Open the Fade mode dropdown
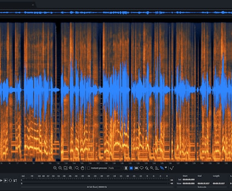The height and width of the screenshot is (191, 232). 115,168
